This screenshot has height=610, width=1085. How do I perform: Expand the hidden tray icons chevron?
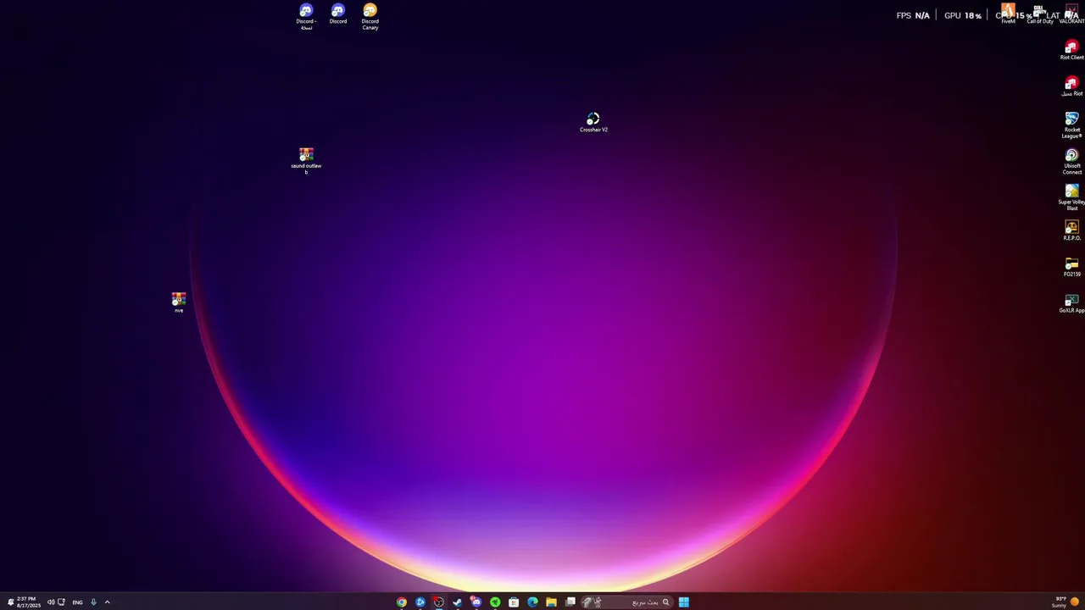pyautogui.click(x=107, y=602)
